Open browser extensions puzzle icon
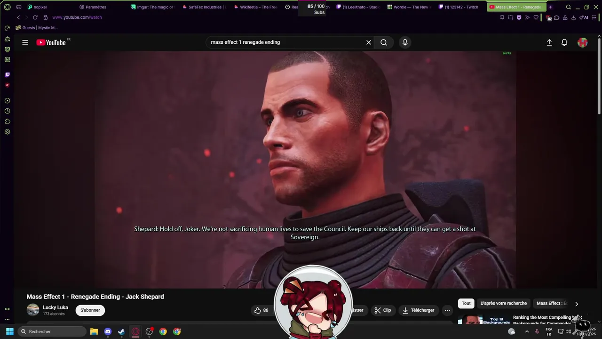 [557, 17]
